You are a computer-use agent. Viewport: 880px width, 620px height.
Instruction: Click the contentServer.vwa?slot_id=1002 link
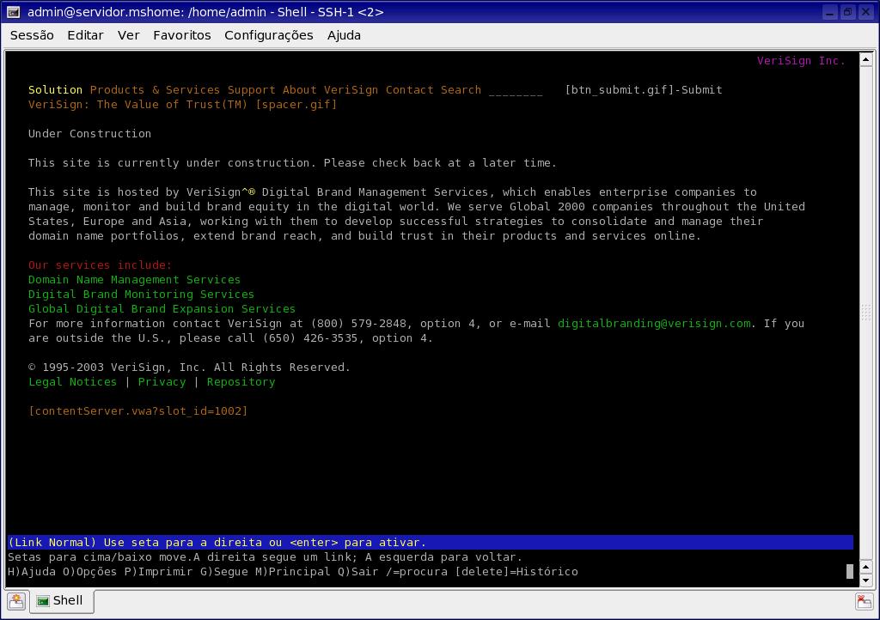137,411
